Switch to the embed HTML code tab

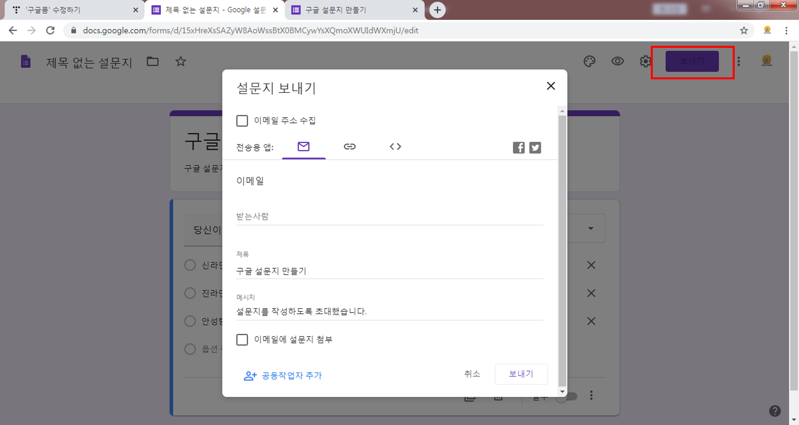396,147
